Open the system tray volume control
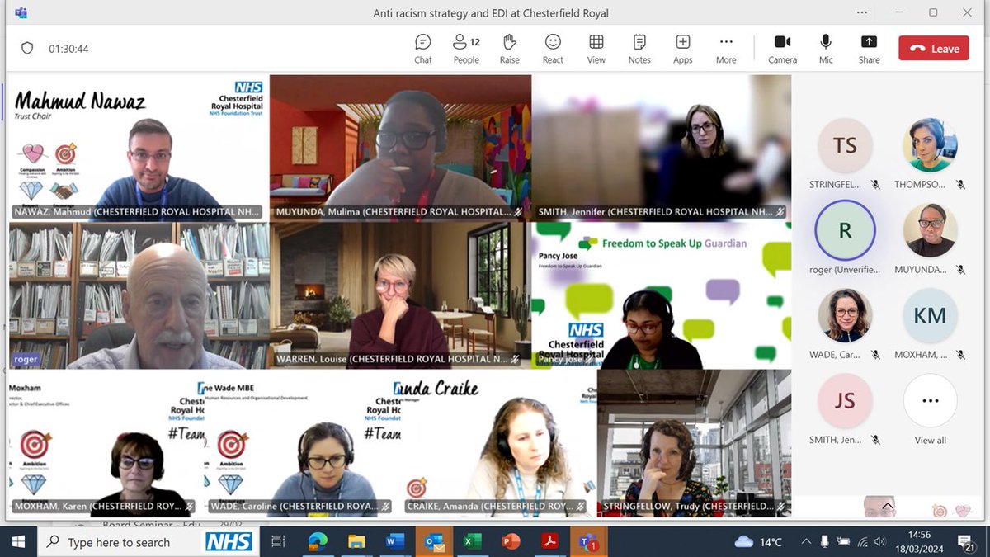This screenshot has height=557, width=990. 881,542
